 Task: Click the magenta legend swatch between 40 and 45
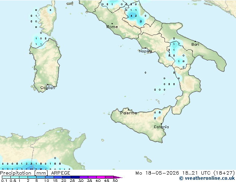(101, 177)
